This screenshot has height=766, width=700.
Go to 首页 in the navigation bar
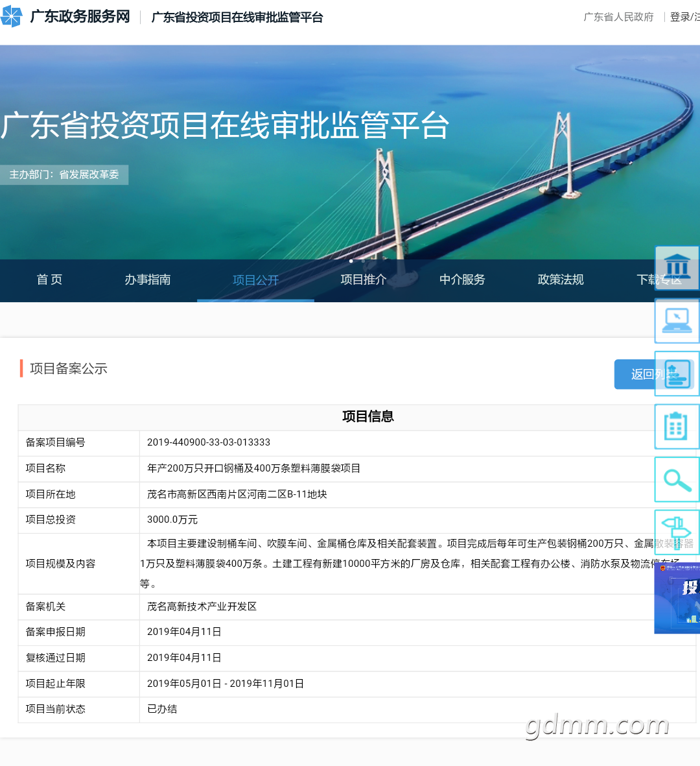click(49, 280)
